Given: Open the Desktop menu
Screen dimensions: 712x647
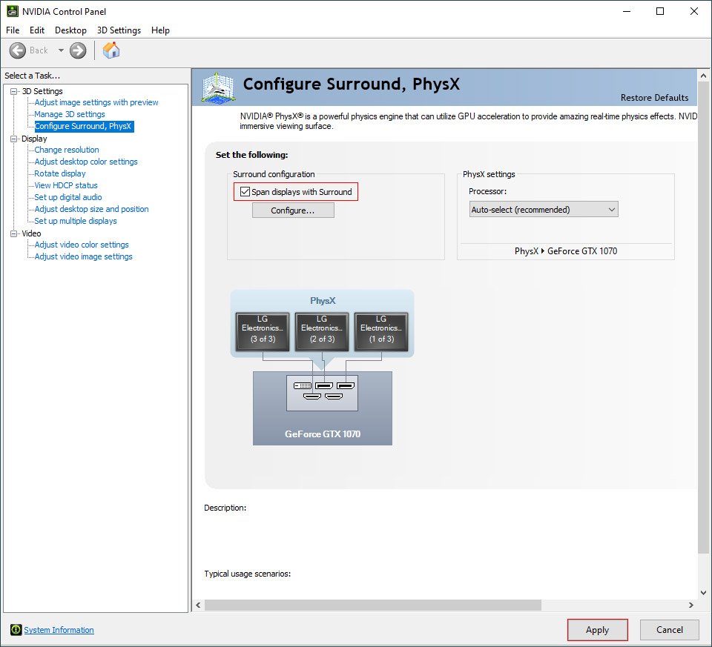Looking at the screenshot, I should coord(70,30).
